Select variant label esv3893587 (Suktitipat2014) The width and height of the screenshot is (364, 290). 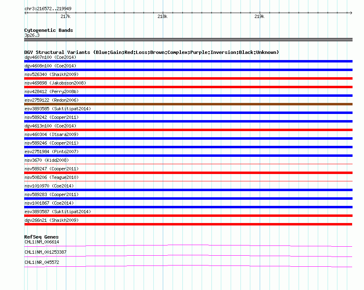coord(58,212)
